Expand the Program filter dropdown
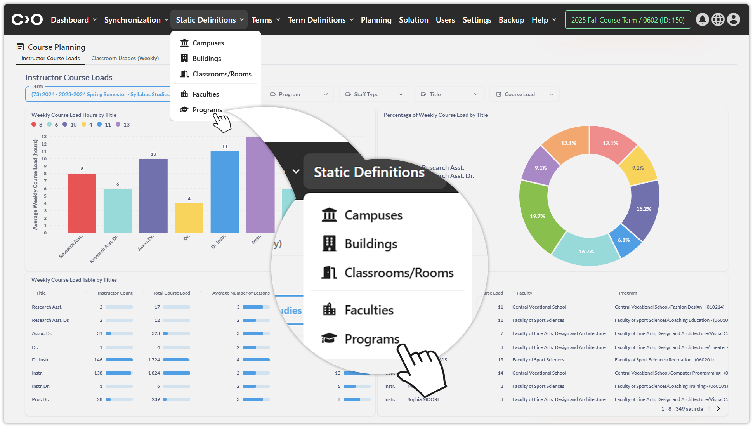This screenshot has height=427, width=753. pyautogui.click(x=299, y=94)
